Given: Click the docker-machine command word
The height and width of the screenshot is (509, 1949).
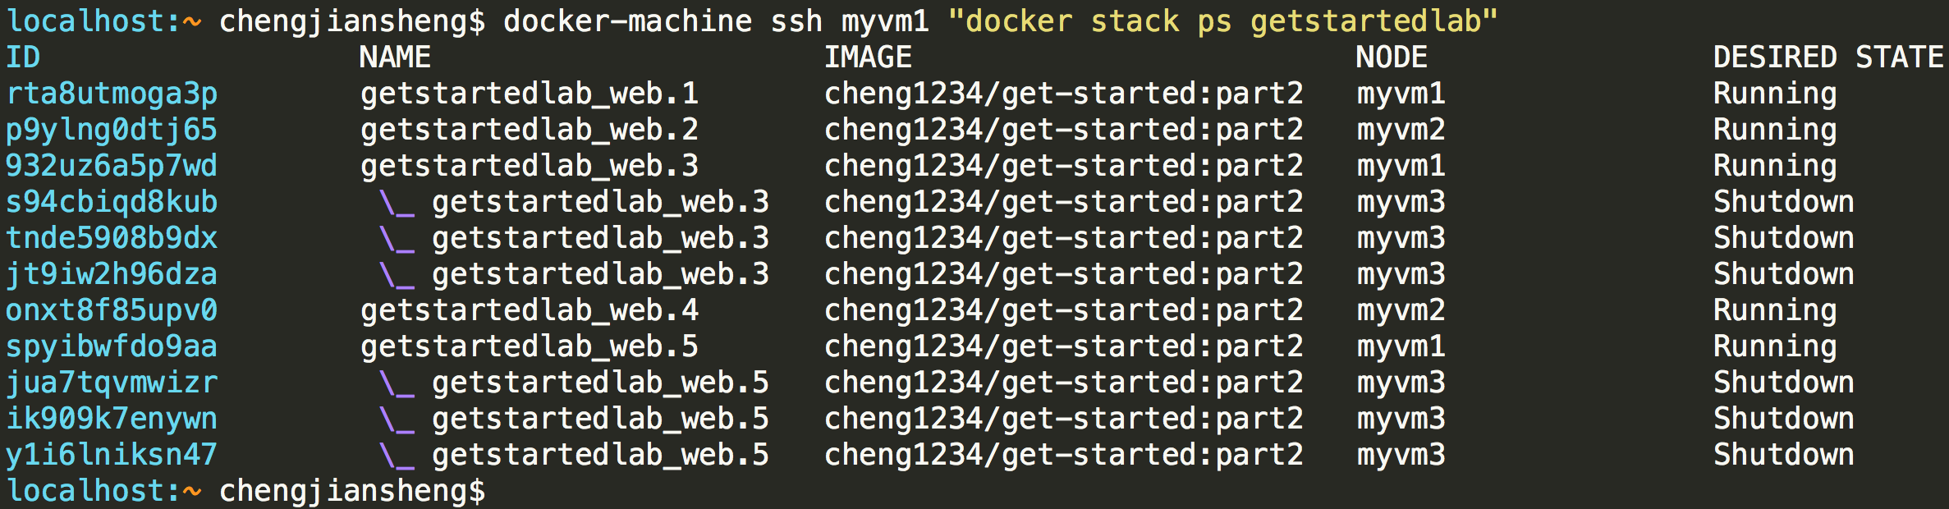Looking at the screenshot, I should coord(627,21).
